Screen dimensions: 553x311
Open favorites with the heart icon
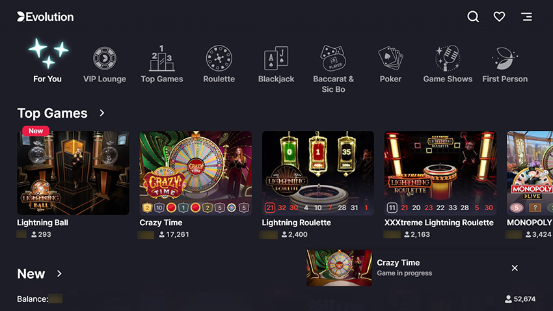pos(499,16)
